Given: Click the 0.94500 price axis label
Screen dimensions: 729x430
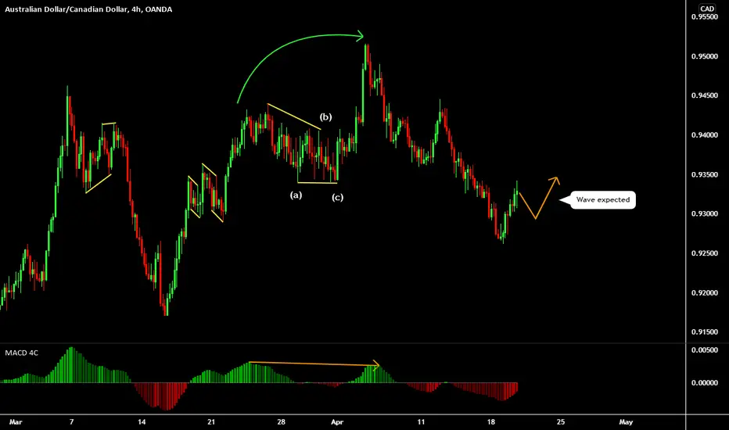Looking at the screenshot, I should tap(704, 95).
